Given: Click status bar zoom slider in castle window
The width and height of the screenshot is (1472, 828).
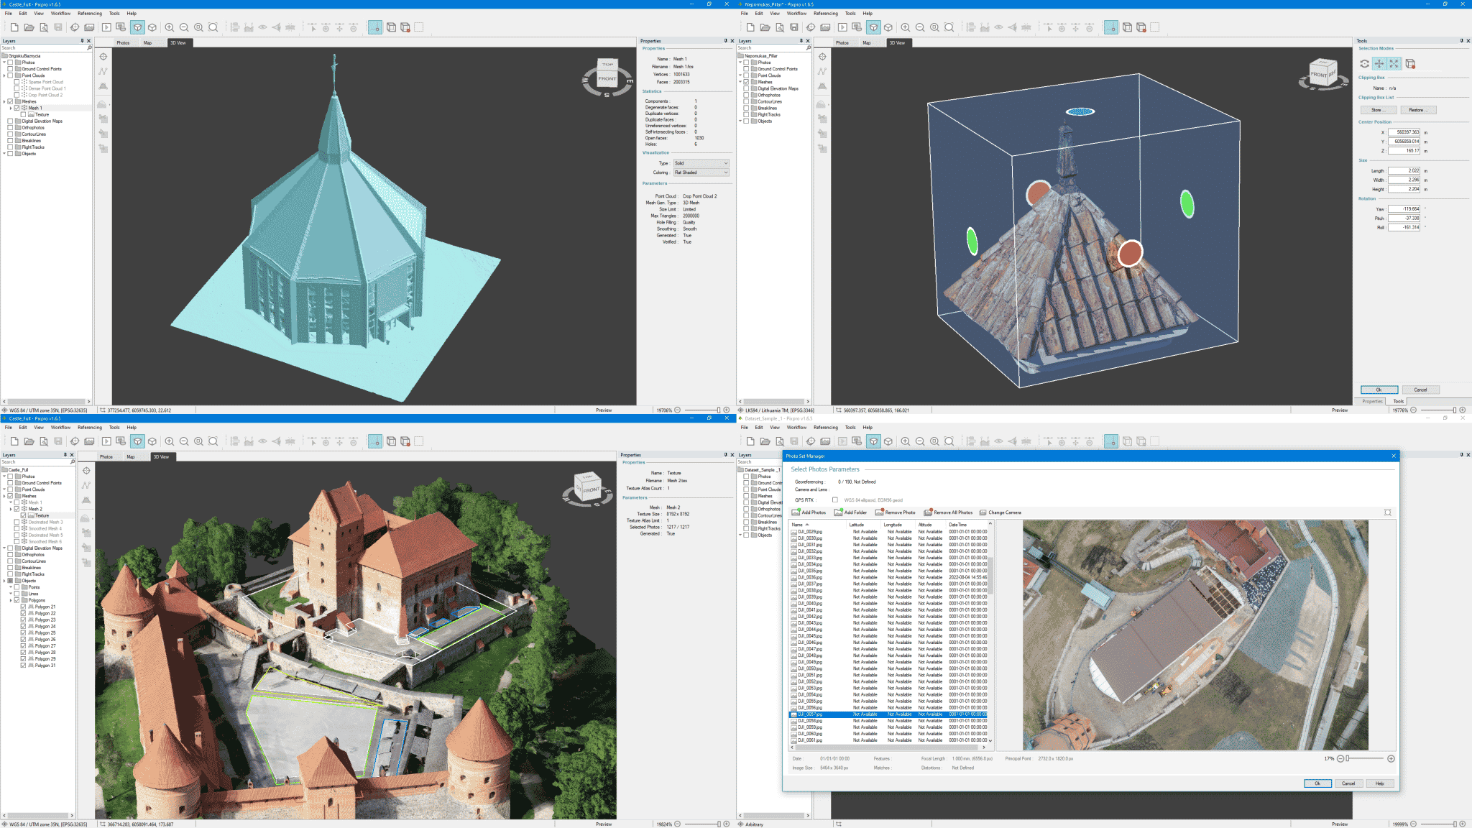Looking at the screenshot, I should pos(701,824).
